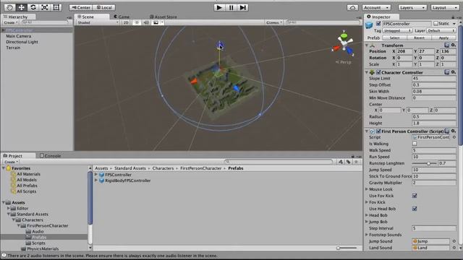Pick object for Jump Sound field
Viewport: 463px width, 260px height.
tap(454, 241)
